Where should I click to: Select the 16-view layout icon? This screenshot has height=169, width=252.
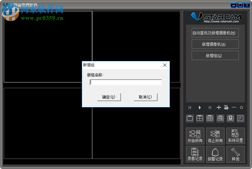220,118
